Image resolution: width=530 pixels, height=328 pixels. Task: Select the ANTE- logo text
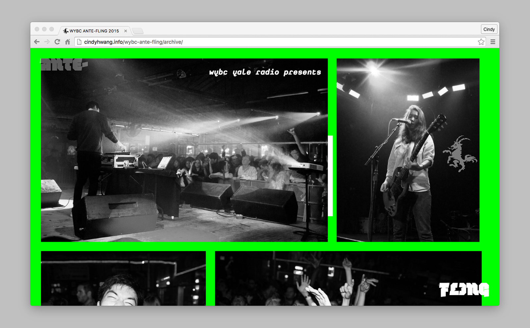click(x=62, y=64)
